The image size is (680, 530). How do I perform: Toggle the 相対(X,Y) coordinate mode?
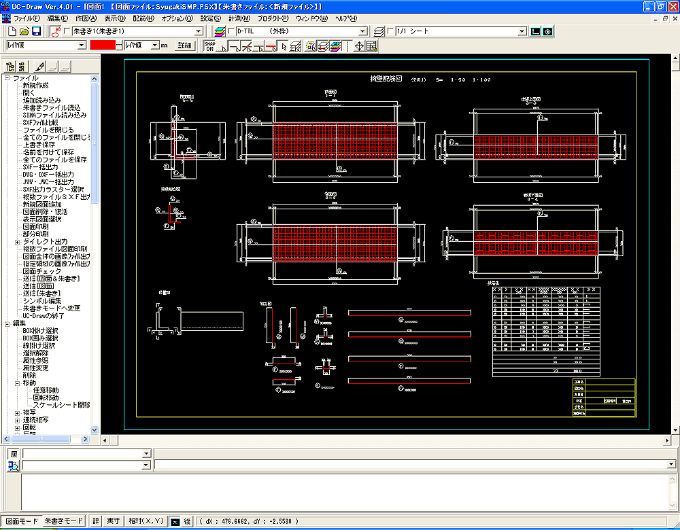pos(146,521)
